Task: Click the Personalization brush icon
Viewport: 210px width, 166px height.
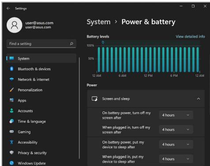Action: pyautogui.click(x=11, y=90)
